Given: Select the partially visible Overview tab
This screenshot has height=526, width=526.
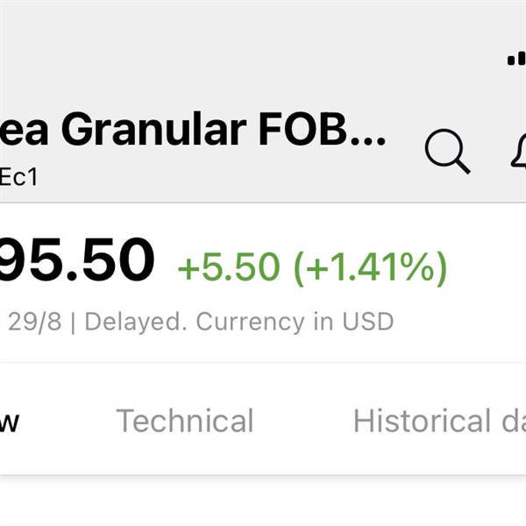Looking at the screenshot, I should tap(10, 423).
